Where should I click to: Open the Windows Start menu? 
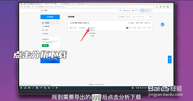point(21,88)
